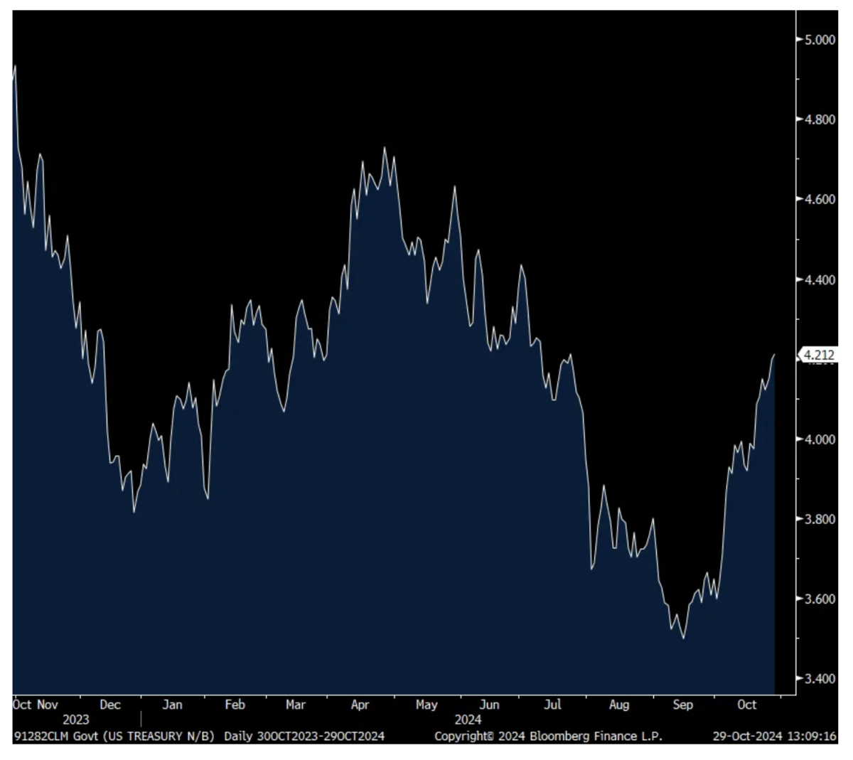Viewport: 853px width, 760px height.
Task: Click the Jul label on x-axis
Action: [x=552, y=705]
